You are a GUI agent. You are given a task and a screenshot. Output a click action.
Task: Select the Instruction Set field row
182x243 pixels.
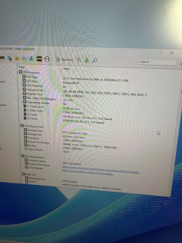(x=33, y=90)
